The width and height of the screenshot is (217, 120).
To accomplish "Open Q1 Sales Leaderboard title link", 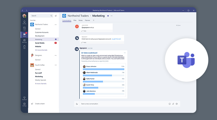I will (x=89, y=53).
